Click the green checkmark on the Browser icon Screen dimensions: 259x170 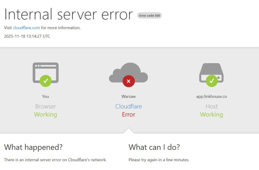[46, 81]
